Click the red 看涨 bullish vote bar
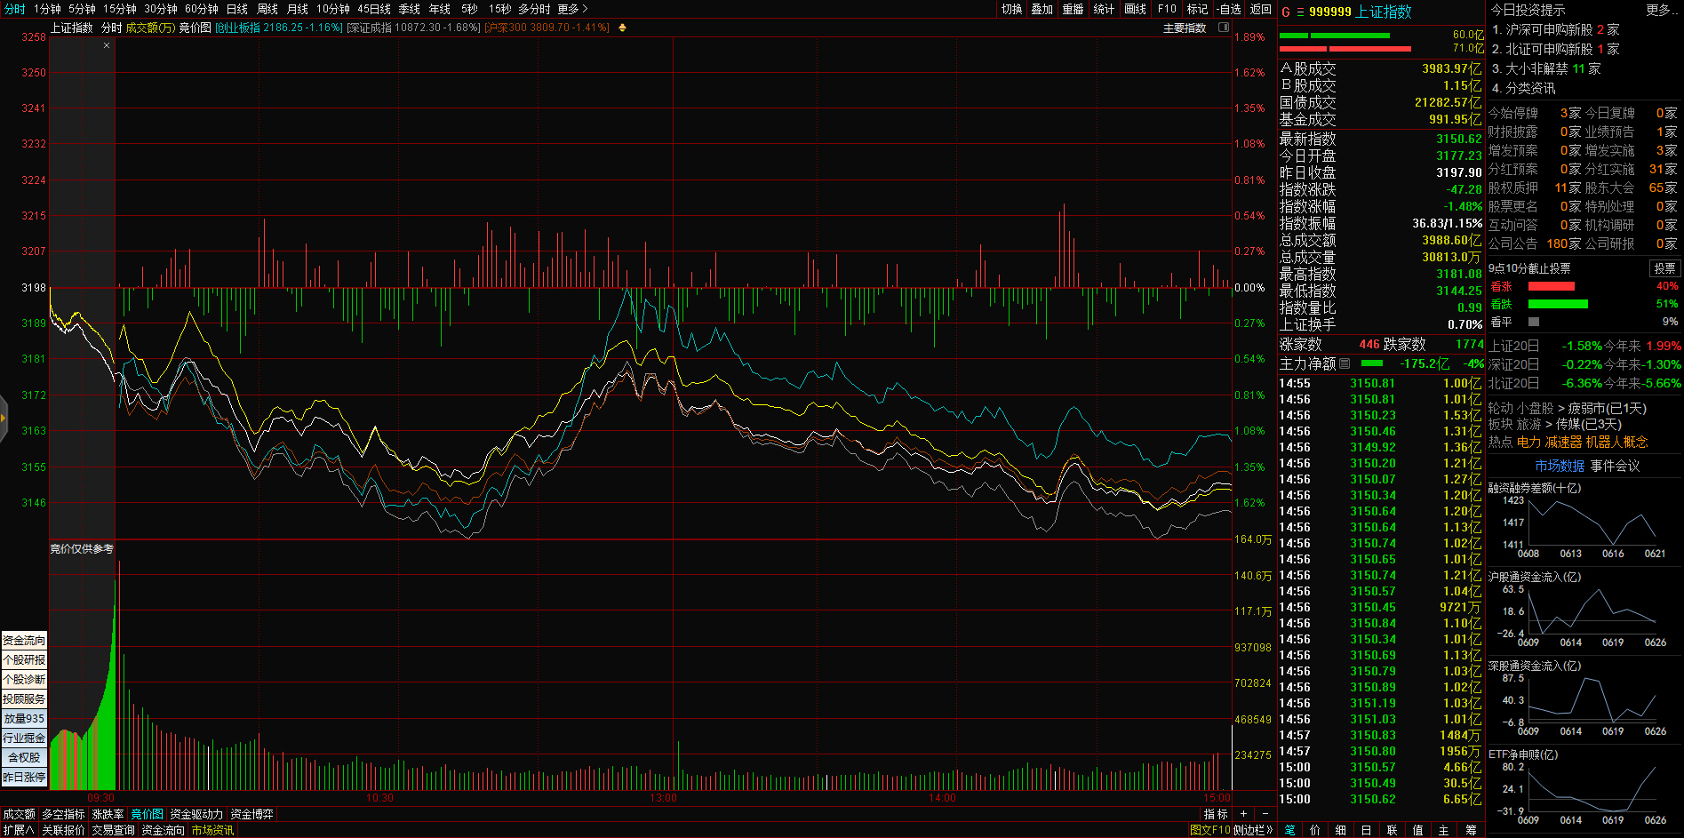1684x838 pixels. point(1551,286)
